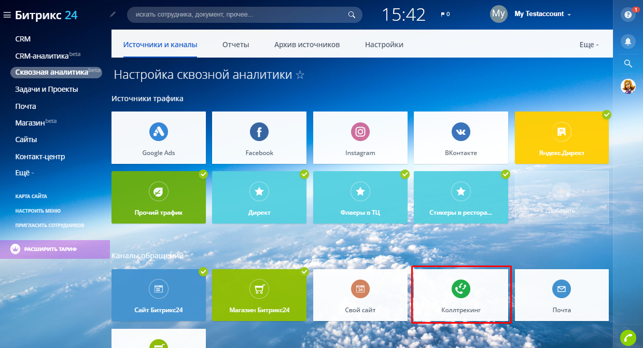Open the Директ custom source tile
Image resolution: width=643 pixels, height=348 pixels.
coord(259,198)
